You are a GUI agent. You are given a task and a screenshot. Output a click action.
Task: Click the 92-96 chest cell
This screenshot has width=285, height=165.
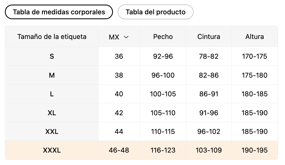[163, 56]
